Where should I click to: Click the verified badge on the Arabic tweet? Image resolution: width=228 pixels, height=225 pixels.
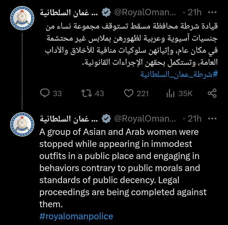pos(106,12)
